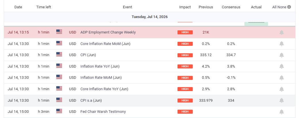Click the Date column header

point(18,7)
